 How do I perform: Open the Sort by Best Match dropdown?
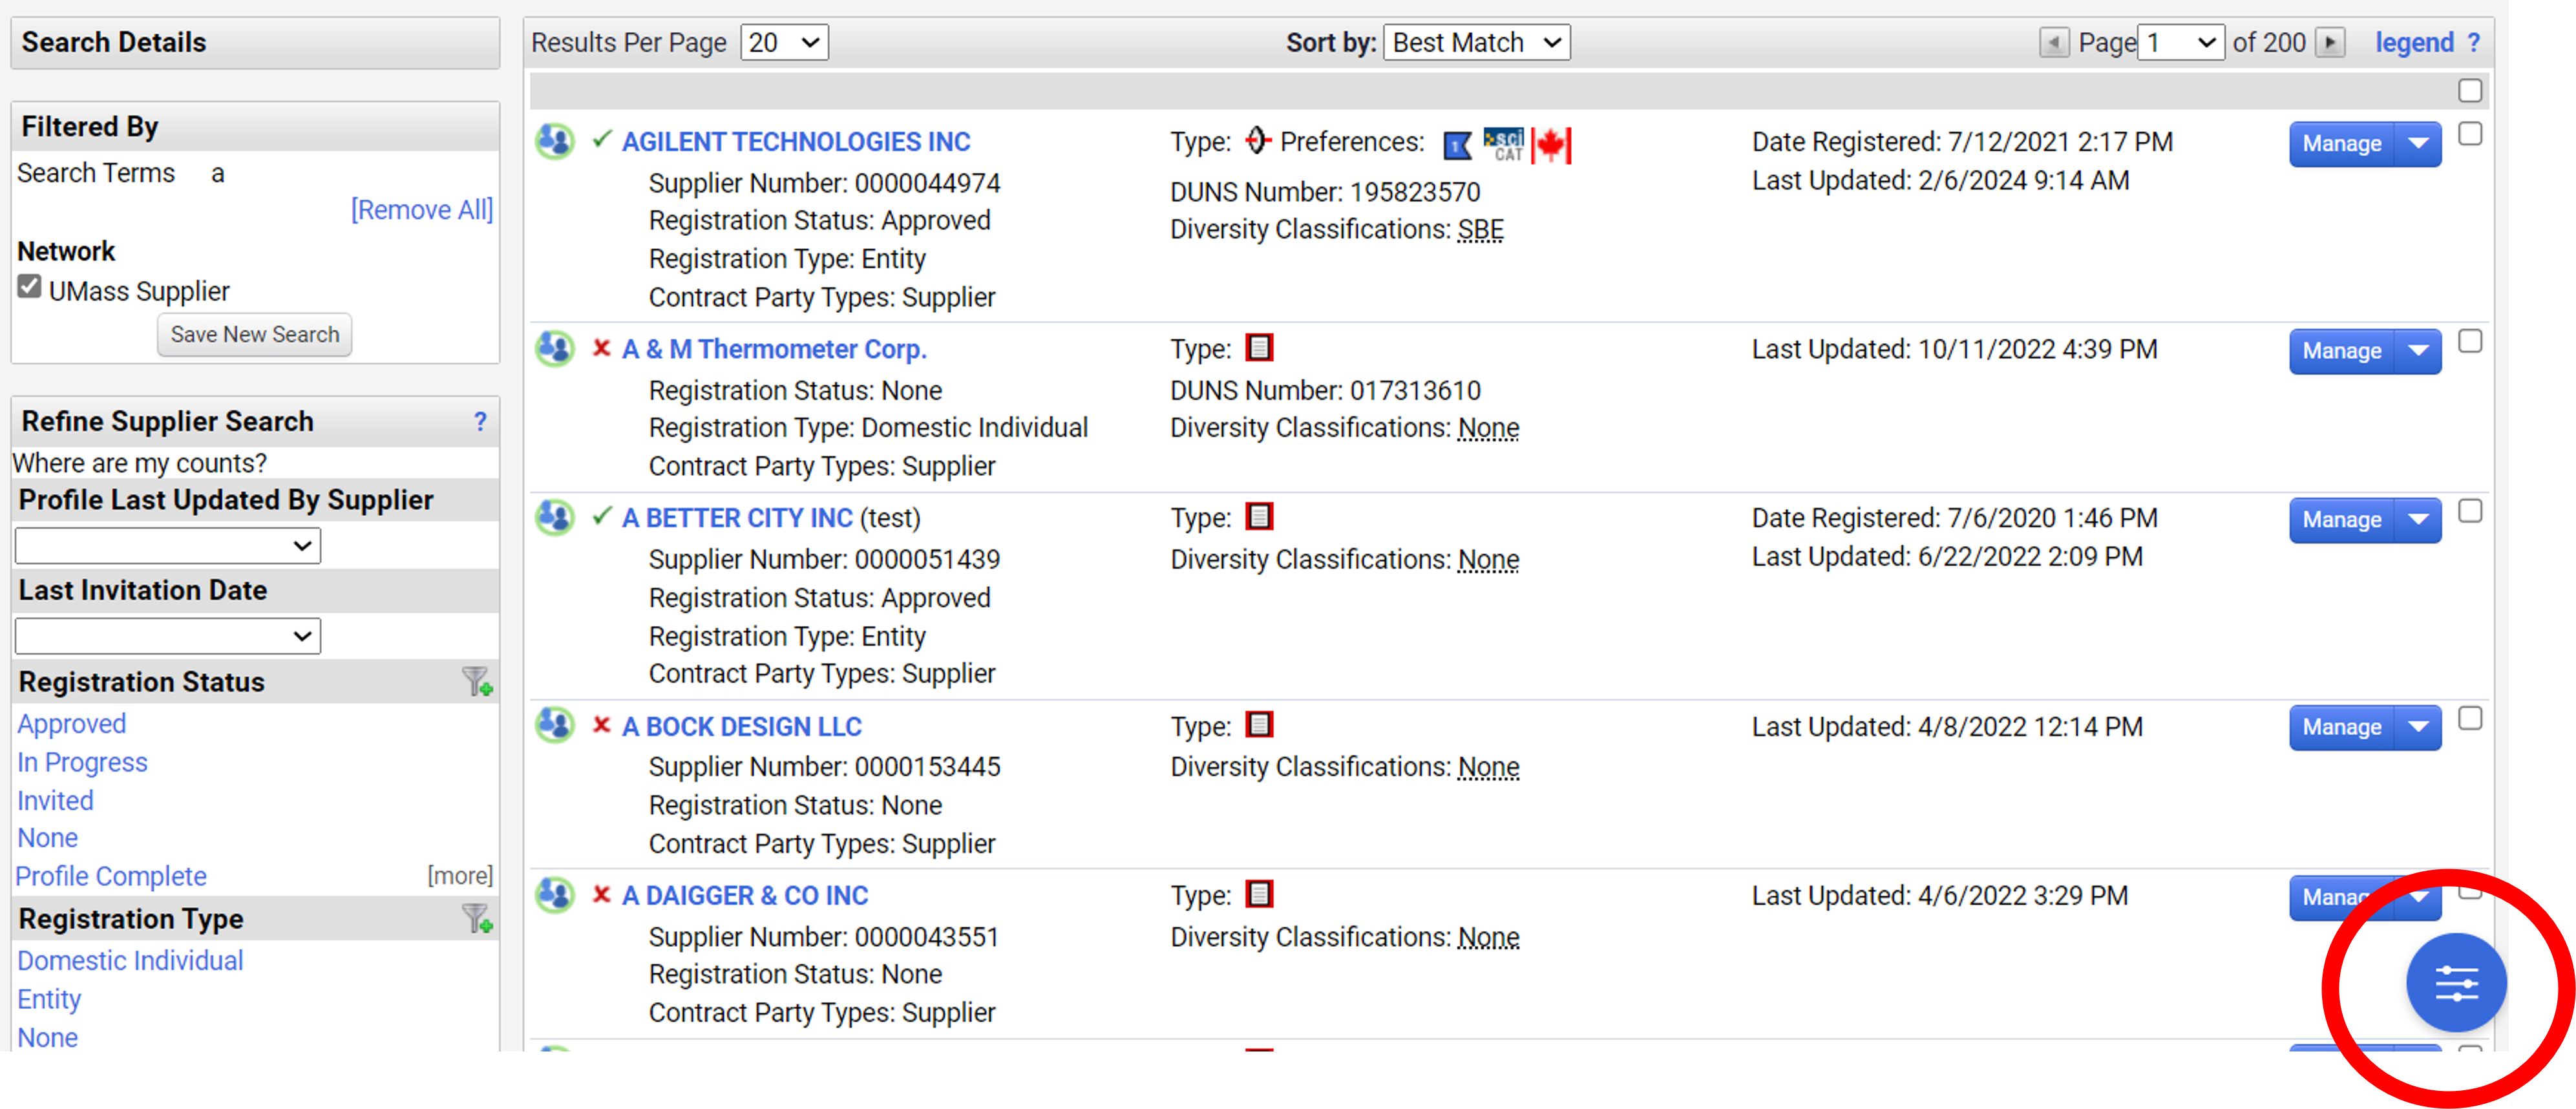[x=1476, y=43]
